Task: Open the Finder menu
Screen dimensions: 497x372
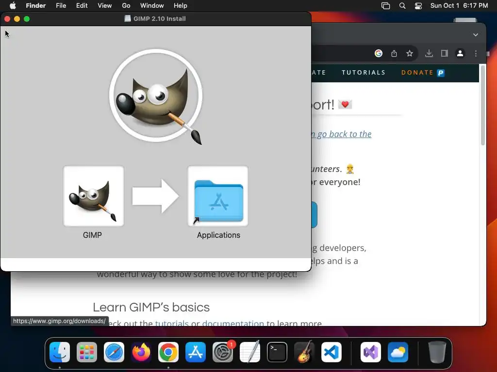Action: point(35,6)
